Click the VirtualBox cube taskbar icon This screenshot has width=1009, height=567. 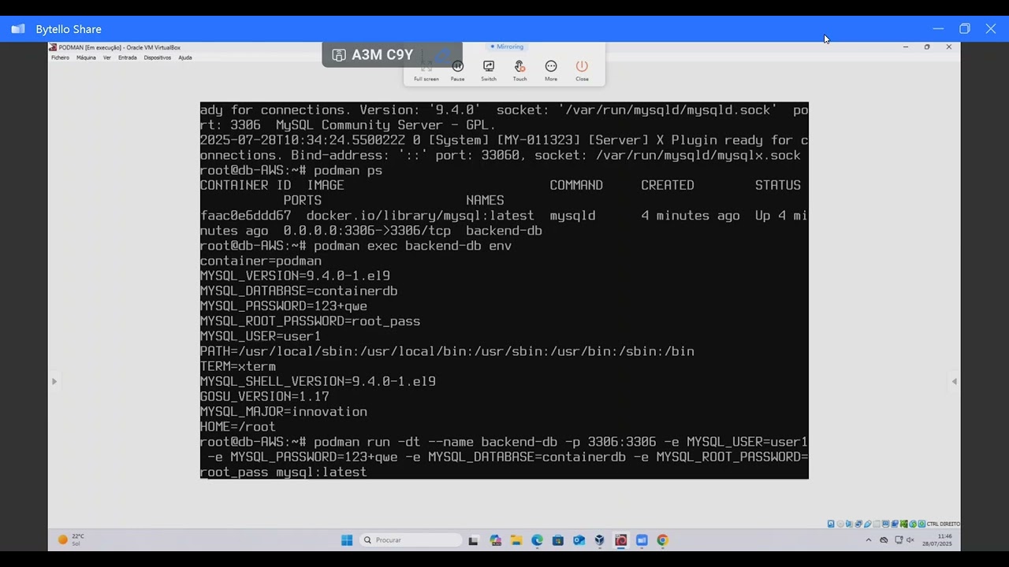[600, 540]
